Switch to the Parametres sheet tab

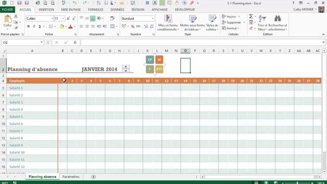pos(71,177)
